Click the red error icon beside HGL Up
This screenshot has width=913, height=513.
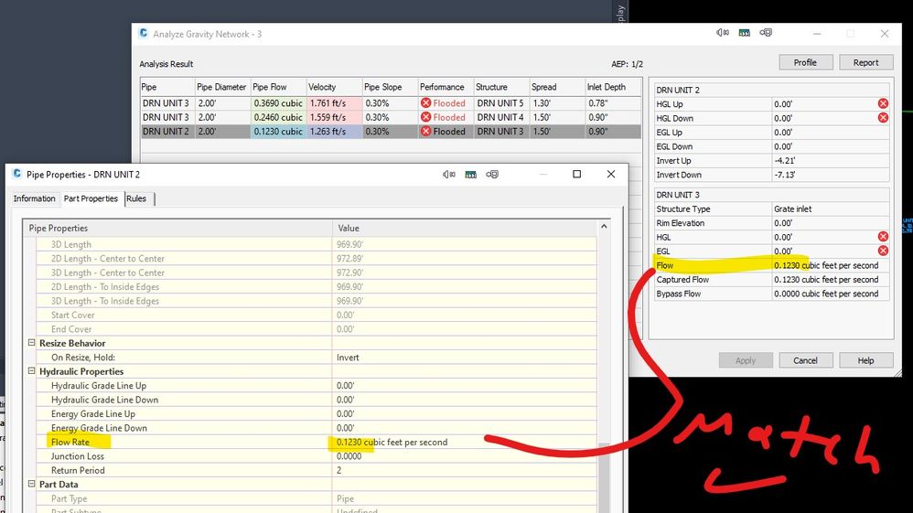[883, 103]
